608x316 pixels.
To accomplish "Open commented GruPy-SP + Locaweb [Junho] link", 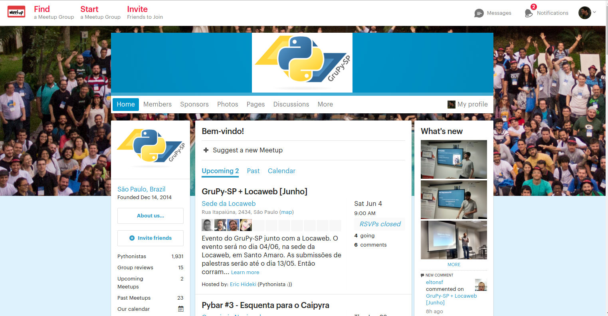I will coord(452,299).
